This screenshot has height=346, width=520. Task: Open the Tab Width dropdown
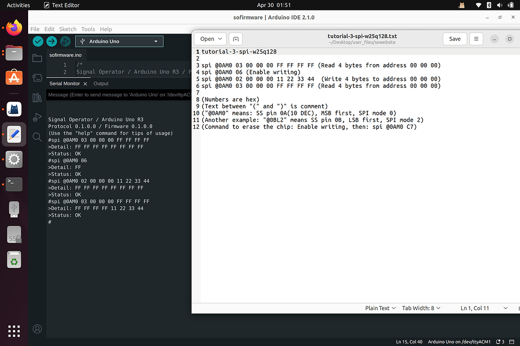point(421,308)
